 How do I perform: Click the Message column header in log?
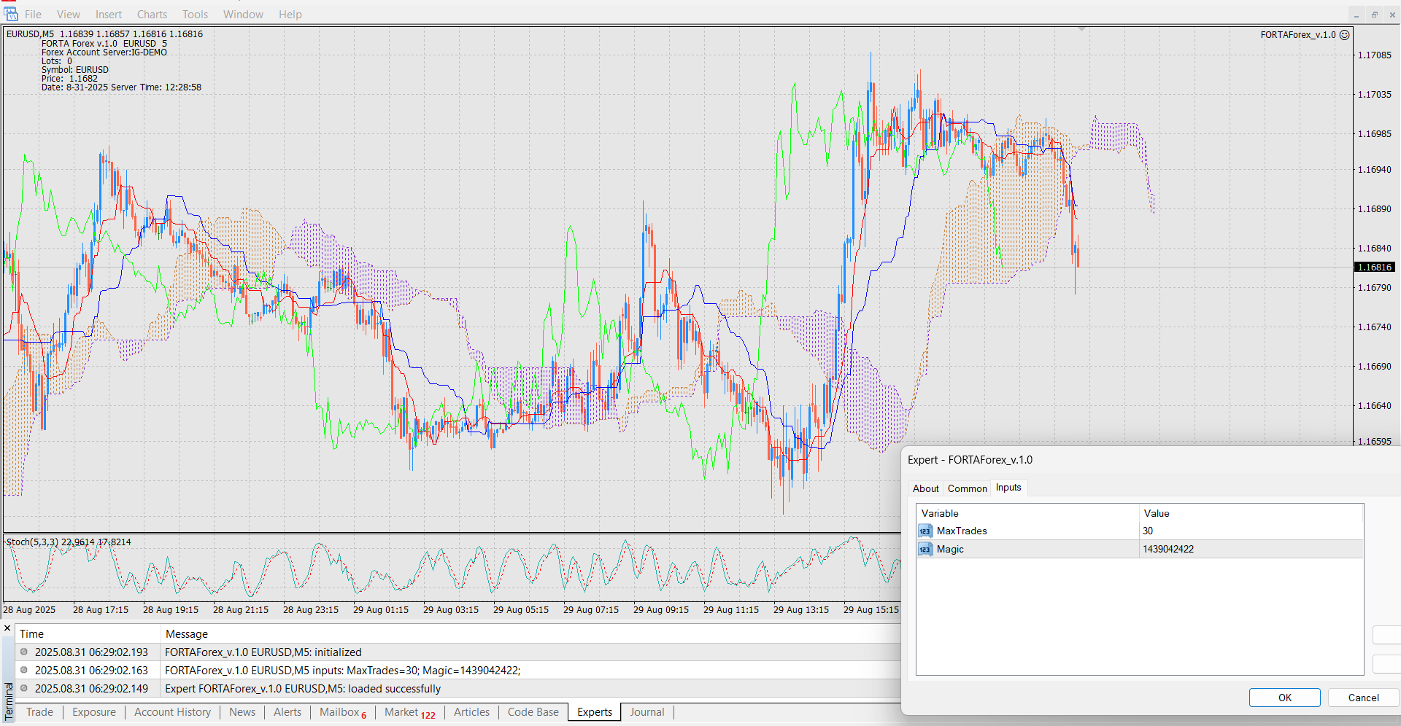point(187,634)
